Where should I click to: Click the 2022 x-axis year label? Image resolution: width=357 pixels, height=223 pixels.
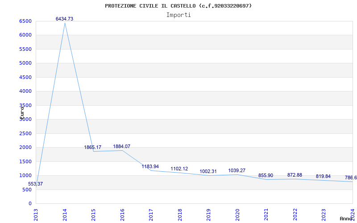tap(295, 215)
